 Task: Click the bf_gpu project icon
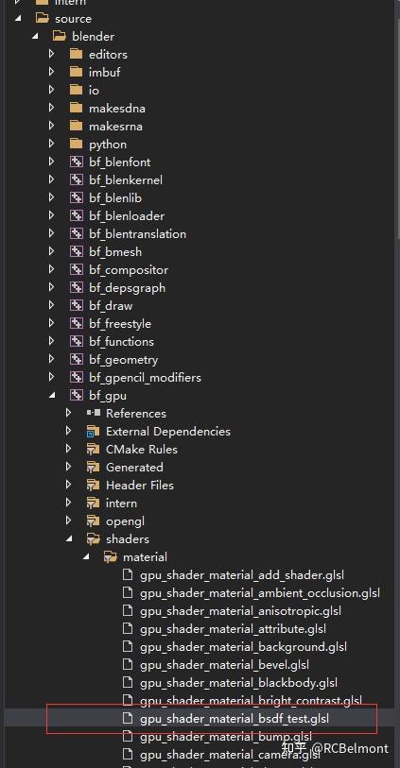76,395
